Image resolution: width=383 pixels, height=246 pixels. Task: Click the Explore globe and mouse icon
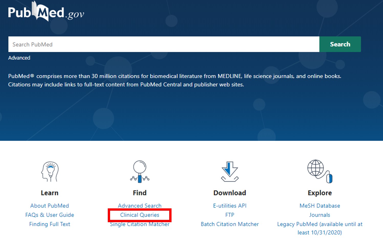point(320,171)
